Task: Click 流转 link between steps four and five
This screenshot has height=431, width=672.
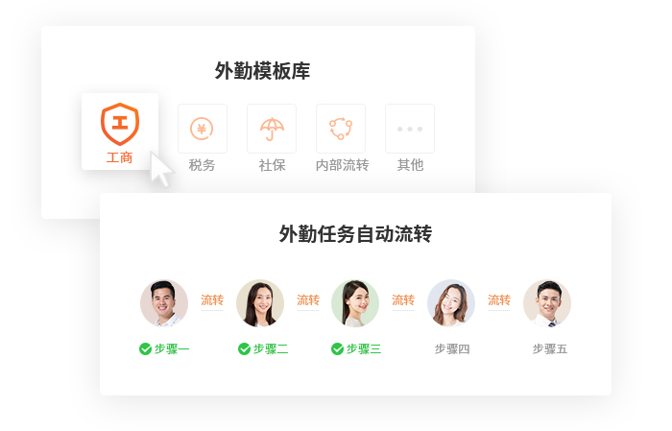Action: pos(499,299)
